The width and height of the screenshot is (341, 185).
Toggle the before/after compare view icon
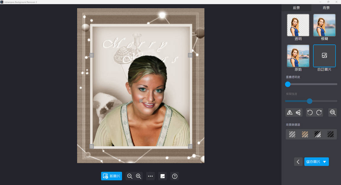(x=163, y=176)
